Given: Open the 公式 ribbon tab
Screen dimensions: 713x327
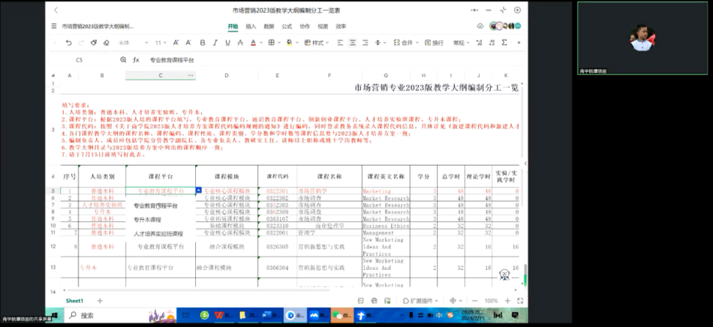Looking at the screenshot, I should [287, 26].
